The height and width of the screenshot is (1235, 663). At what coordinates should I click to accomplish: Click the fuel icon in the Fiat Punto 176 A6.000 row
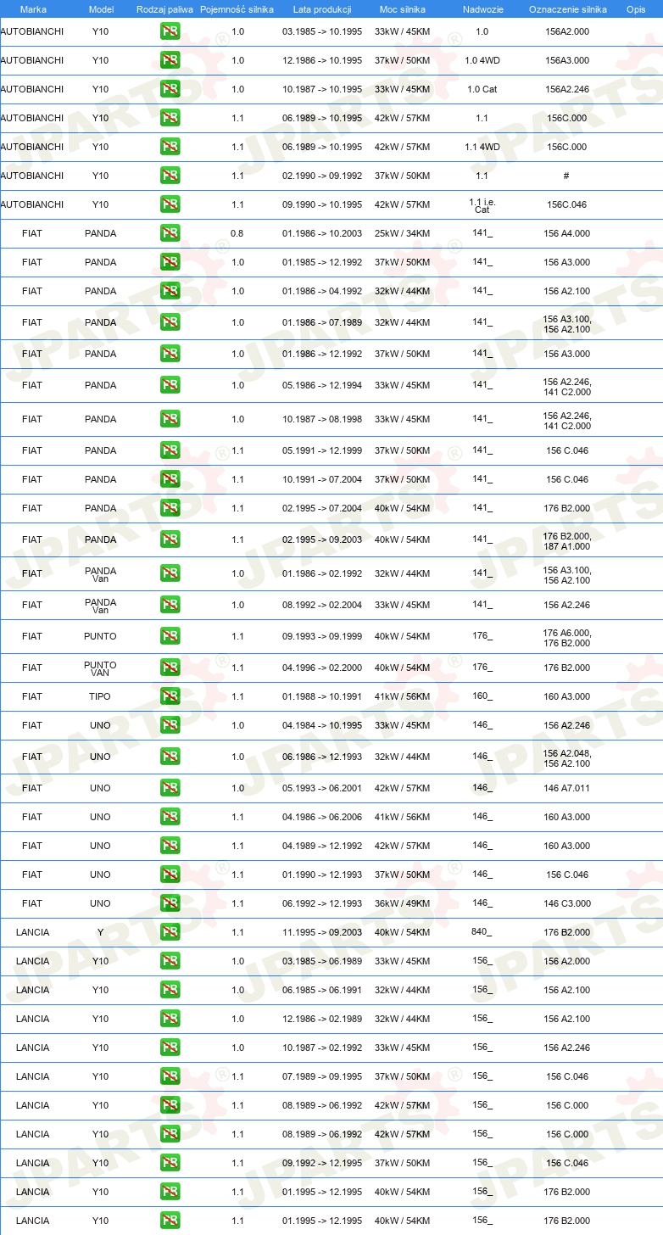(x=170, y=636)
